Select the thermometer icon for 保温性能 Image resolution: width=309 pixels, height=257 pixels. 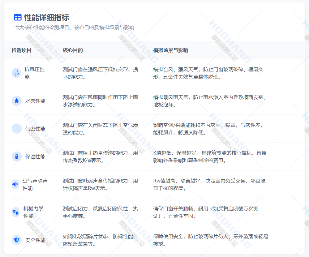click(x=17, y=156)
